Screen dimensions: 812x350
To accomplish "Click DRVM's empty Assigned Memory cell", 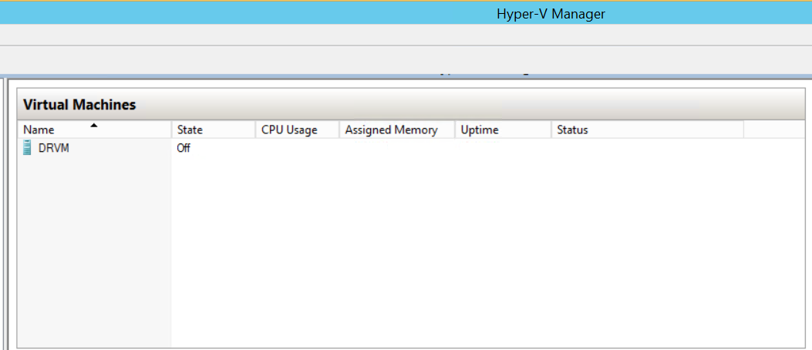I will pos(397,148).
